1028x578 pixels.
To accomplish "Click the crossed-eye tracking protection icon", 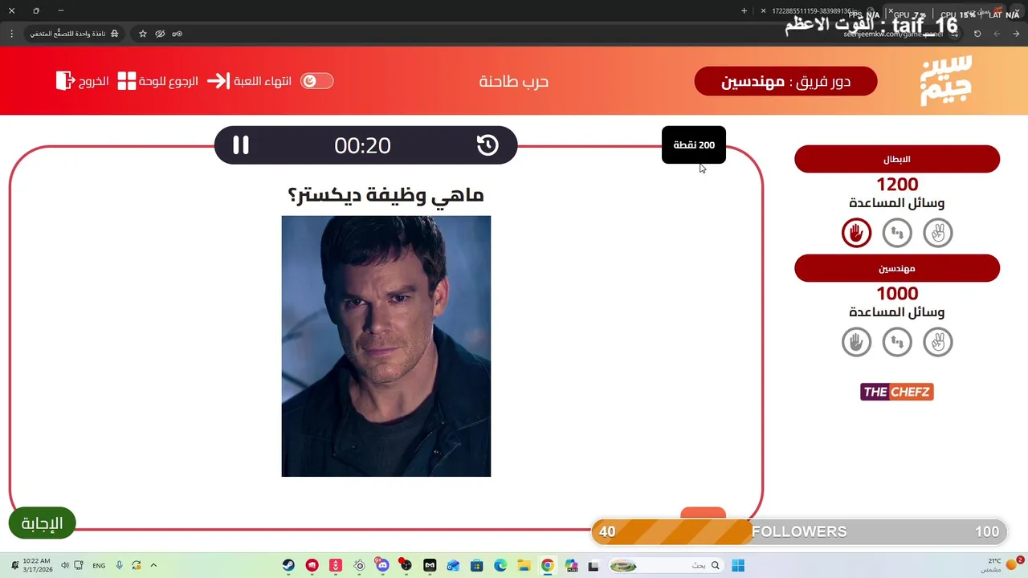I will tap(160, 34).
